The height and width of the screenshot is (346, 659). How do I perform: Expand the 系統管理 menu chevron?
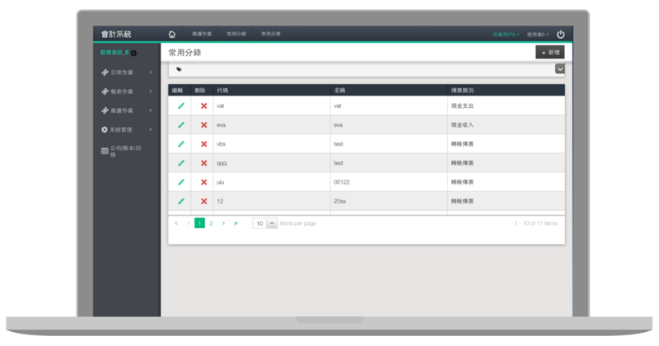click(x=151, y=129)
